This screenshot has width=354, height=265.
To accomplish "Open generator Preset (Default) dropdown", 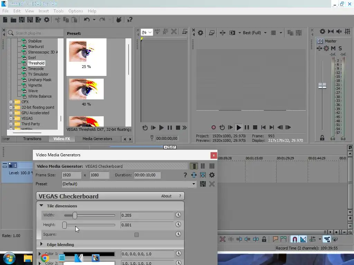I will [129, 184].
